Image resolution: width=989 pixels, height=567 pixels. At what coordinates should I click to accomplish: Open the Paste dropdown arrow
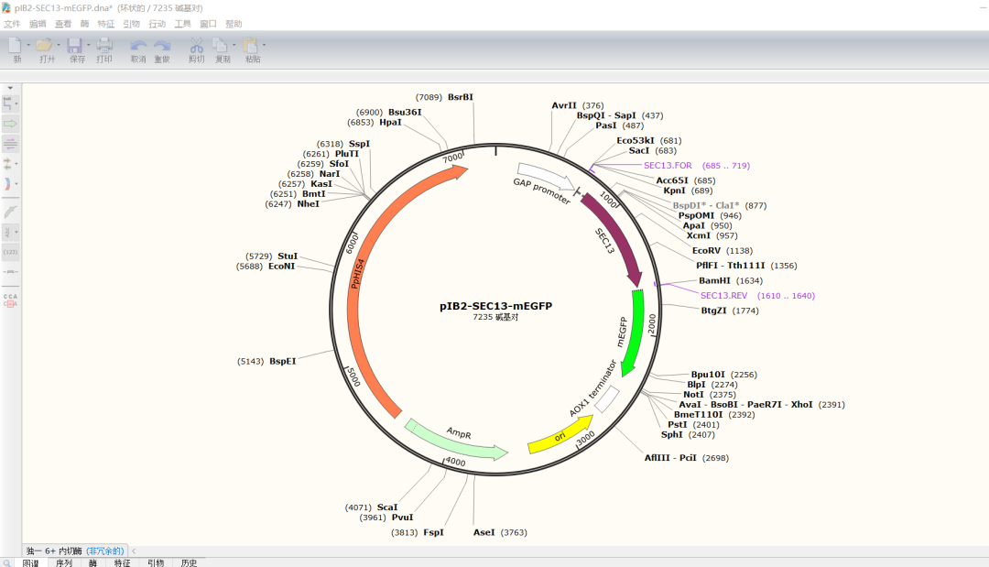point(264,45)
